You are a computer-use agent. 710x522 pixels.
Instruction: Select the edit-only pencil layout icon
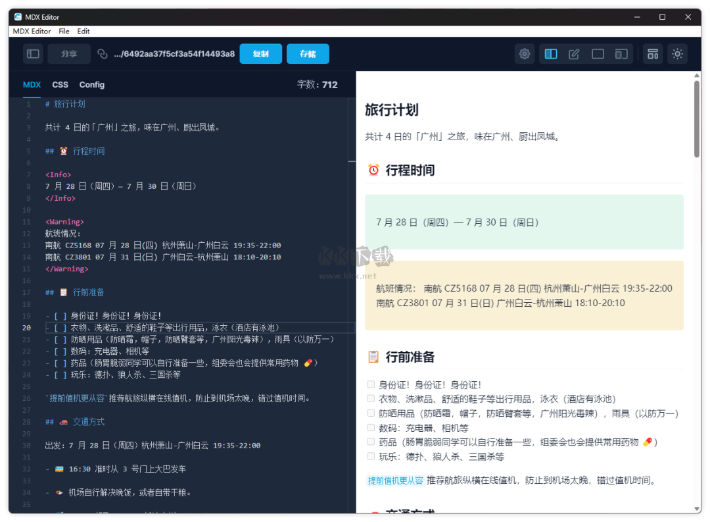574,54
